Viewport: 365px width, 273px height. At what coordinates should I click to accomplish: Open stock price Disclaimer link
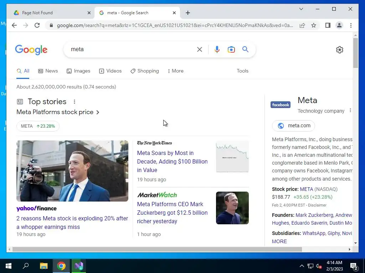[317, 205]
